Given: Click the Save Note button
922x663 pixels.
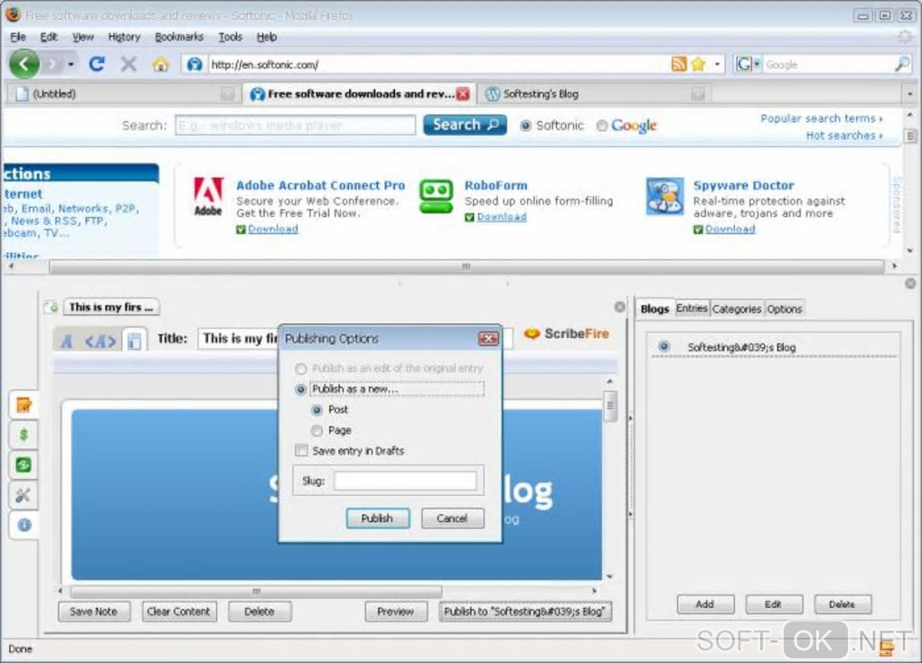Looking at the screenshot, I should pos(93,612).
